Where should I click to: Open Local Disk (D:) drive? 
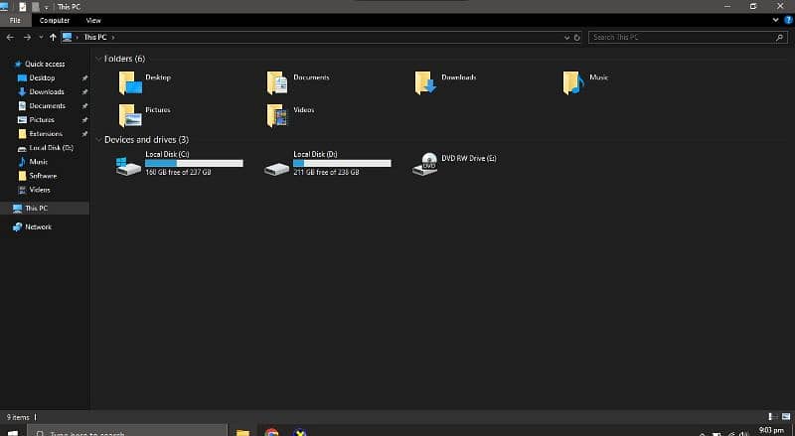coord(278,165)
